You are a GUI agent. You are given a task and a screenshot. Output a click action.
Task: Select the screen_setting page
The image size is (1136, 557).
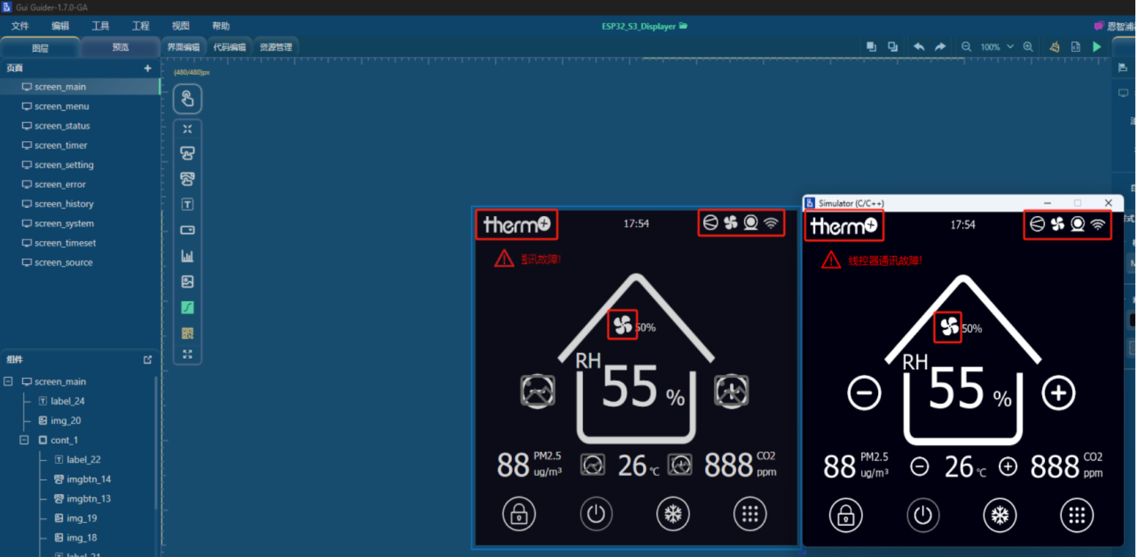pyautogui.click(x=80, y=165)
